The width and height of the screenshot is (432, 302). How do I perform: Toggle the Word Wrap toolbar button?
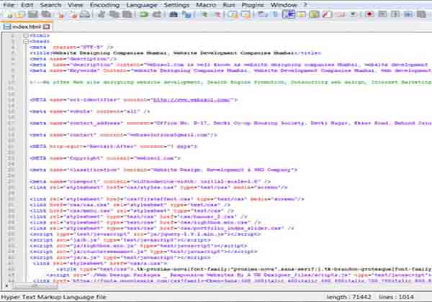tap(262, 14)
